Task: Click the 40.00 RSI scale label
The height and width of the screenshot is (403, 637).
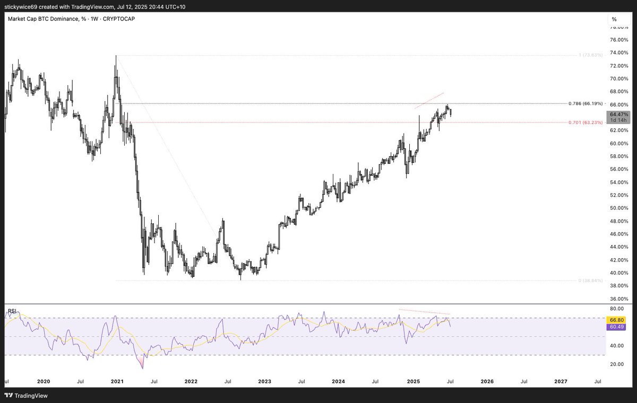Action: tap(616, 346)
